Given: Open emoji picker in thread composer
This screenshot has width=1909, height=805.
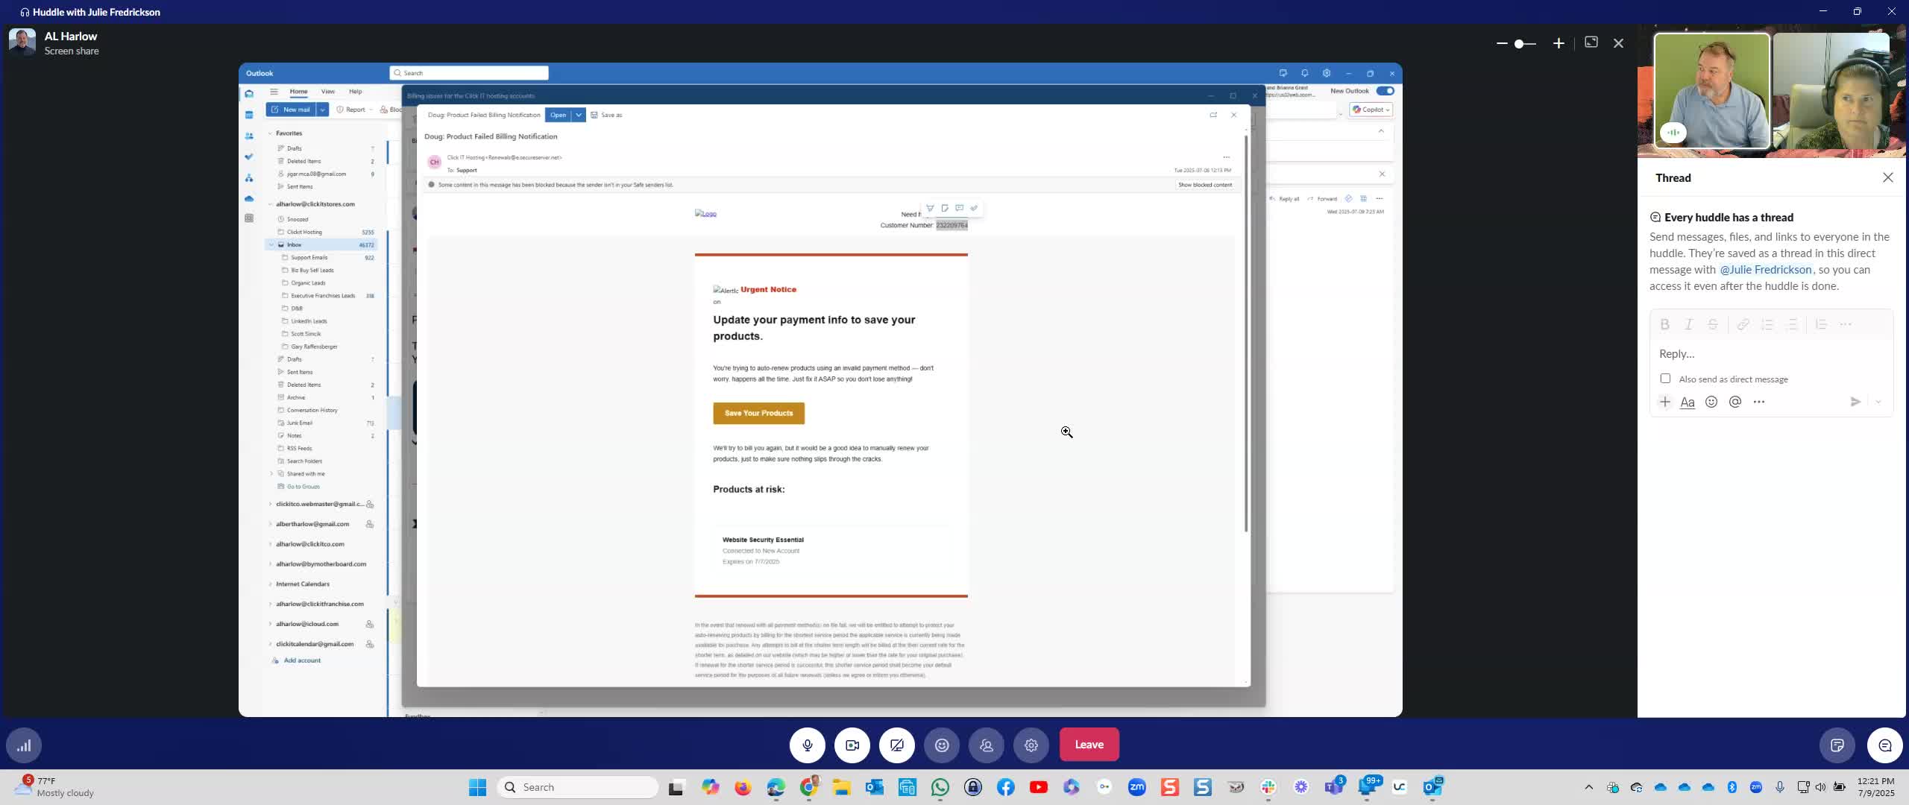Looking at the screenshot, I should [1711, 402].
